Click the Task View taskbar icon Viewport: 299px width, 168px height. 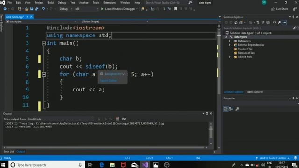click(90, 165)
